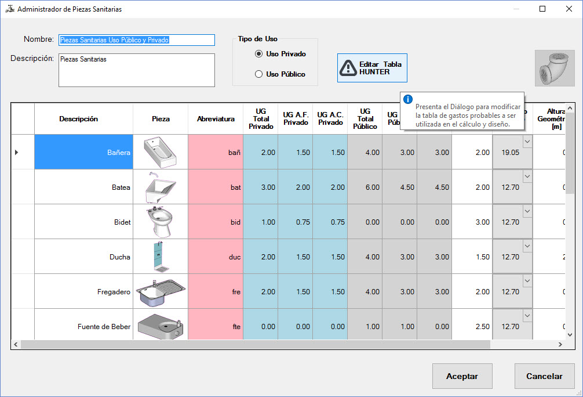
Task: Select the Bidet fixture image
Action: point(161,222)
